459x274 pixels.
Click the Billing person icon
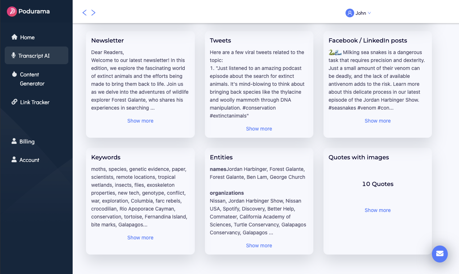click(14, 141)
